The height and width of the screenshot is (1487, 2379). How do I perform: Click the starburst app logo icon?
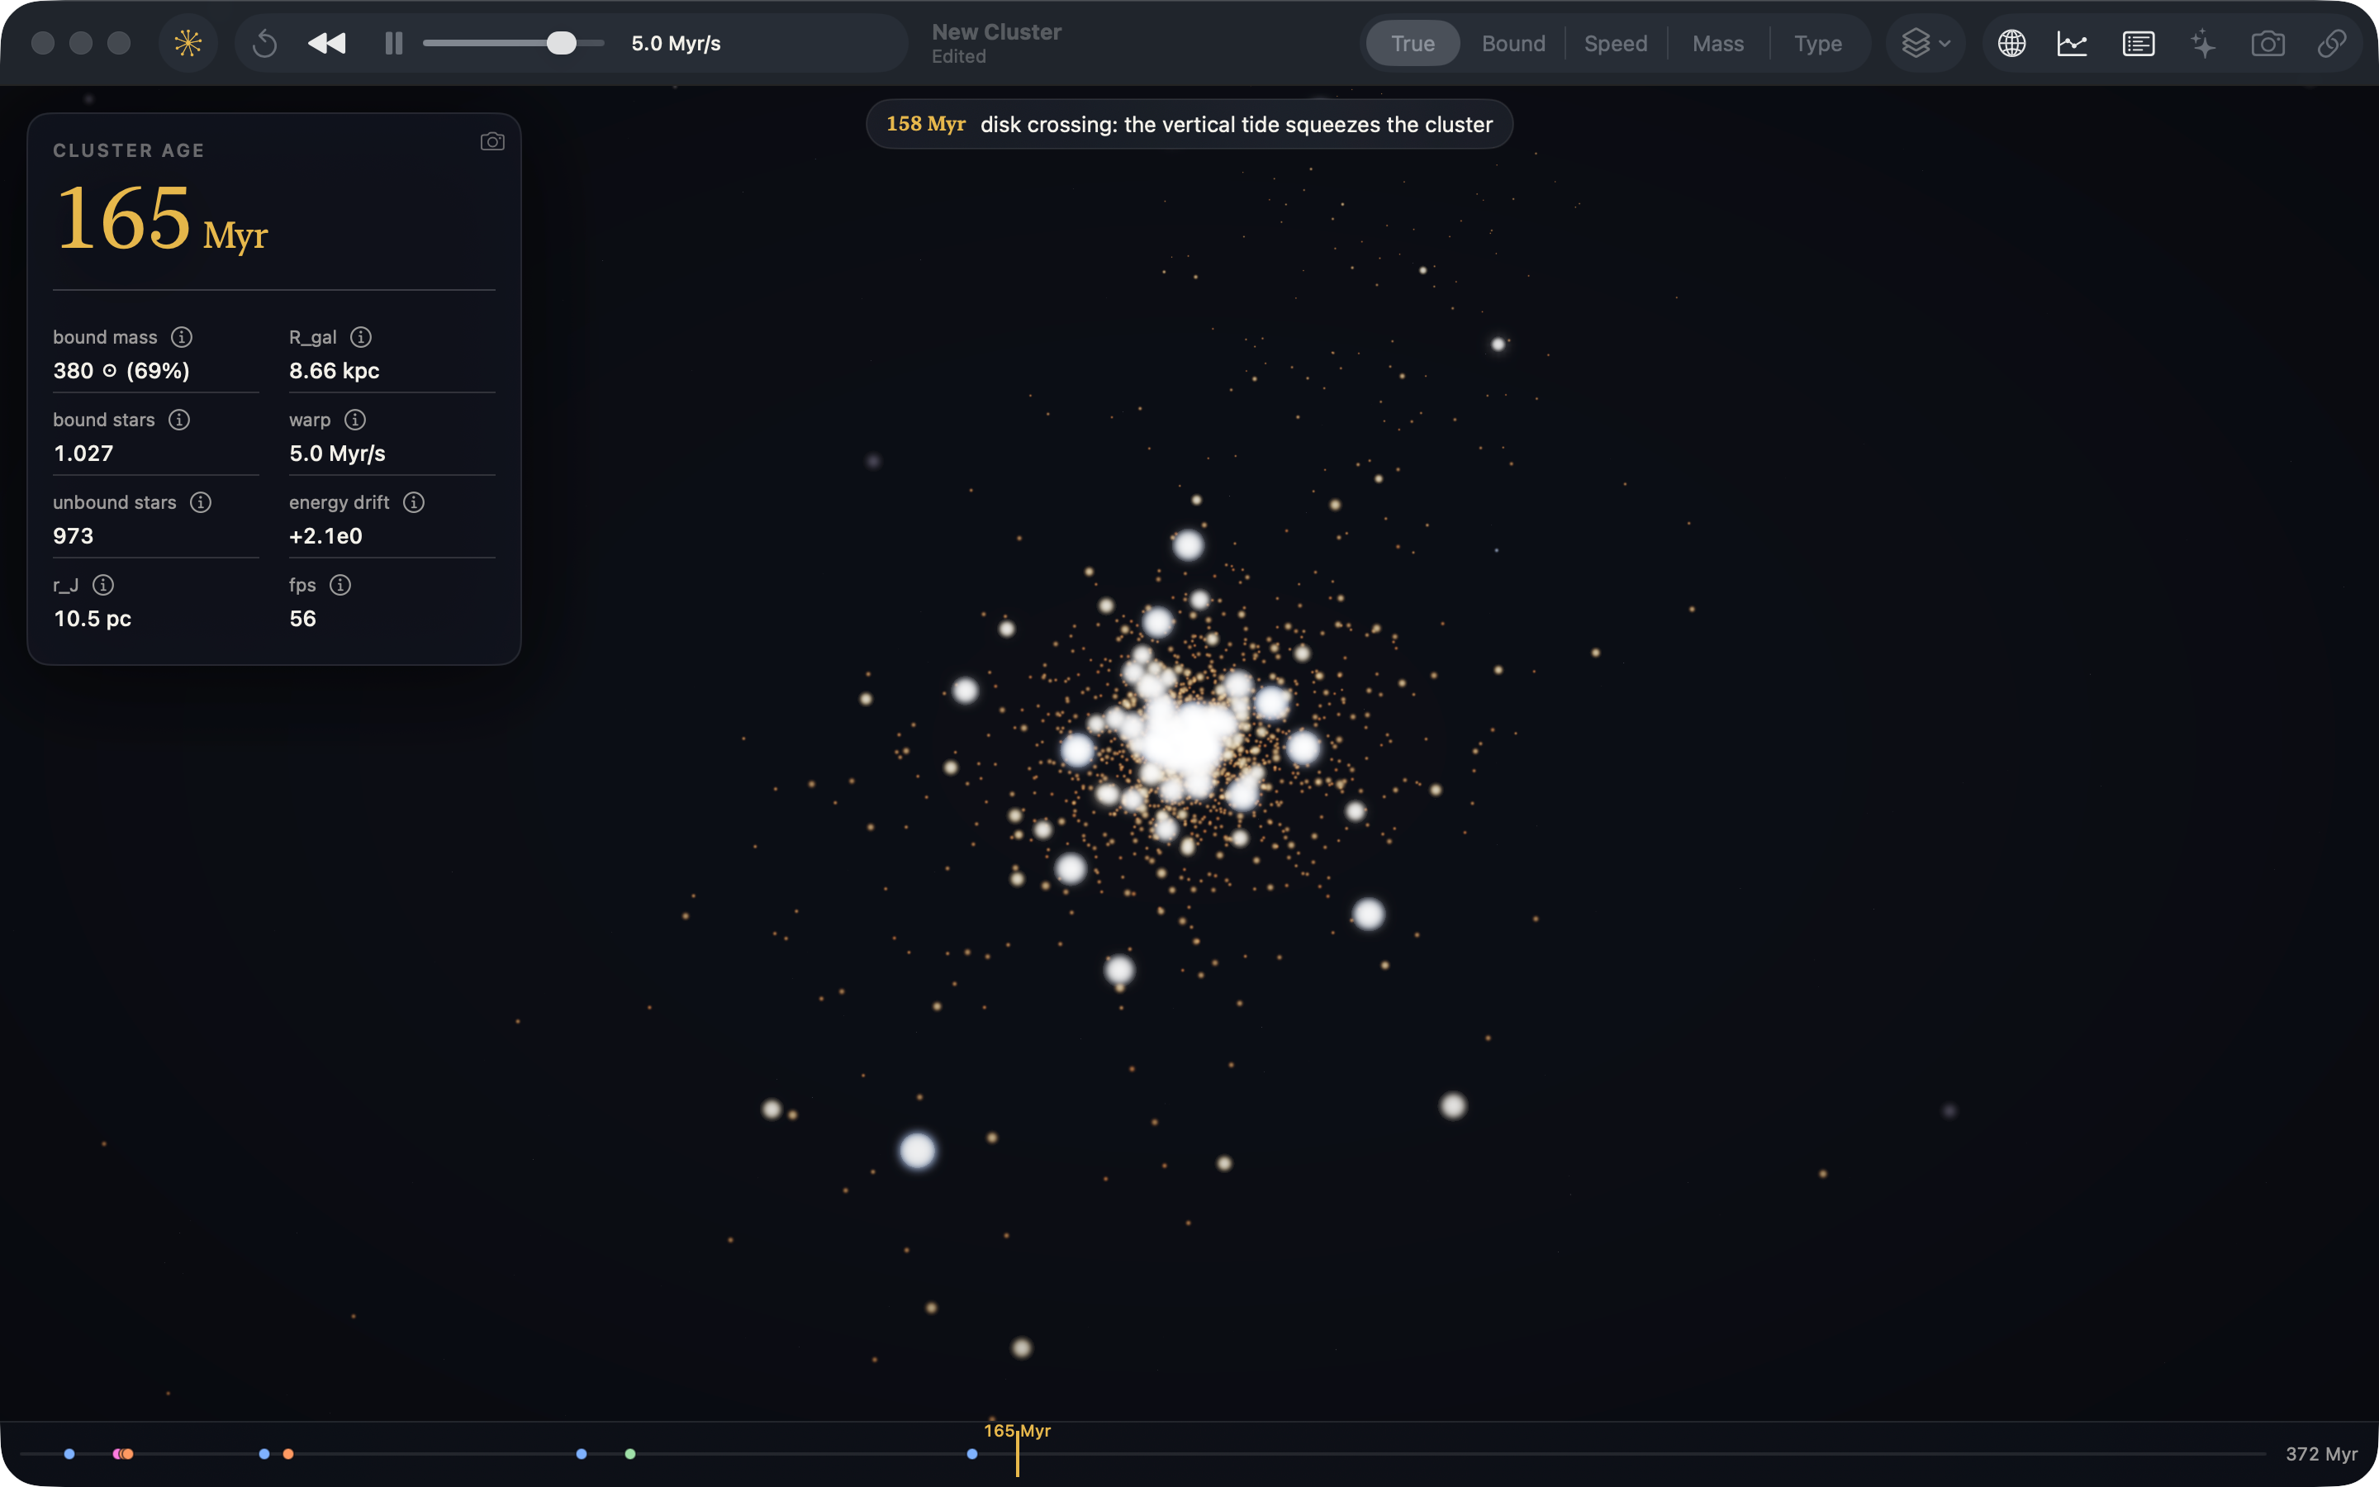click(x=188, y=43)
